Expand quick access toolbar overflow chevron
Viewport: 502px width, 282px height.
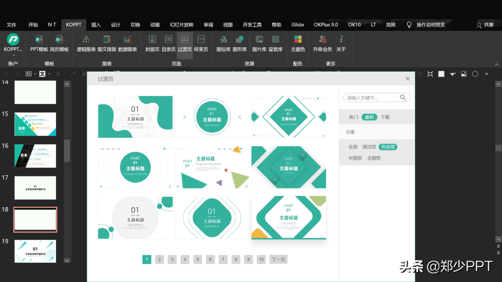[487, 74]
